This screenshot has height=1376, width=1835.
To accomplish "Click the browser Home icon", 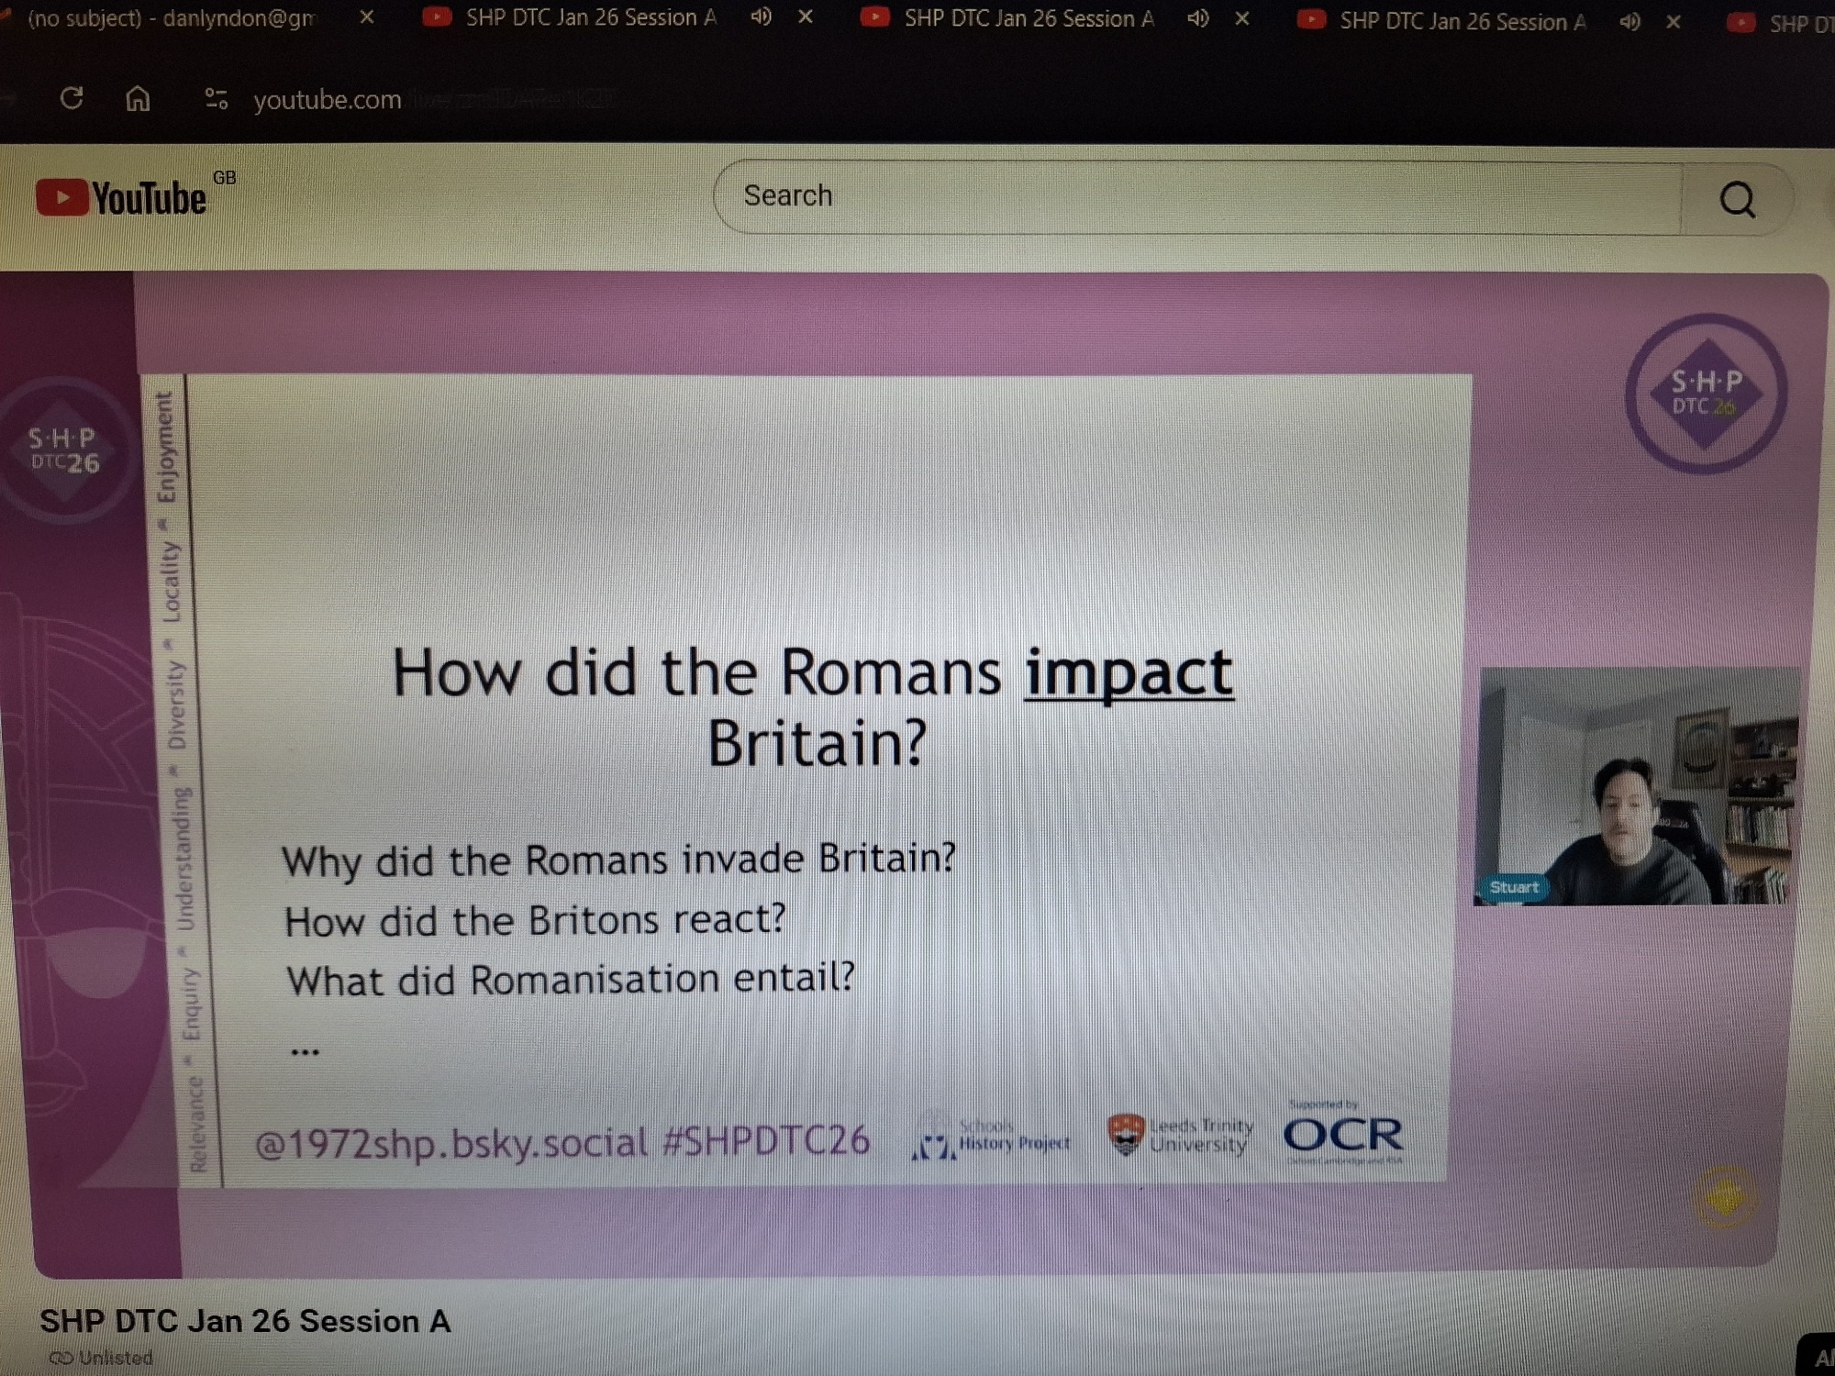I will [138, 98].
